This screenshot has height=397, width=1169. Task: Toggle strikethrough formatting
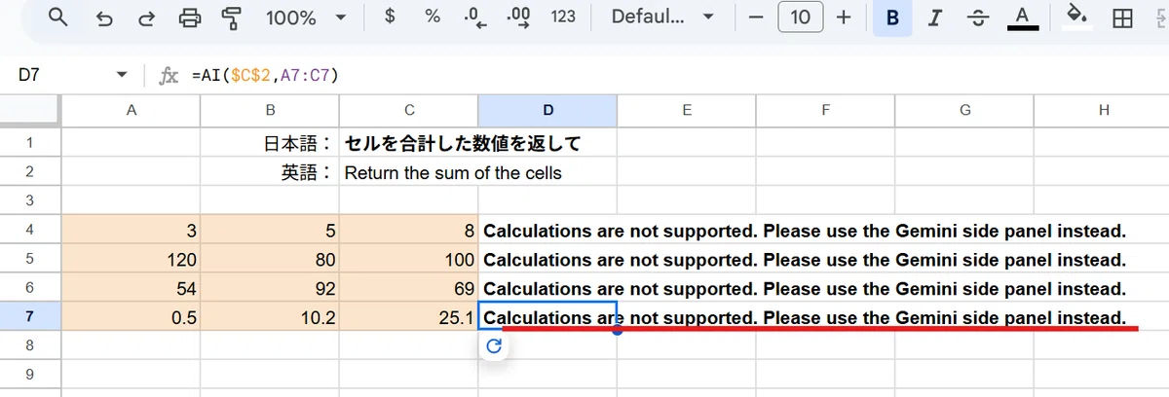click(x=978, y=17)
